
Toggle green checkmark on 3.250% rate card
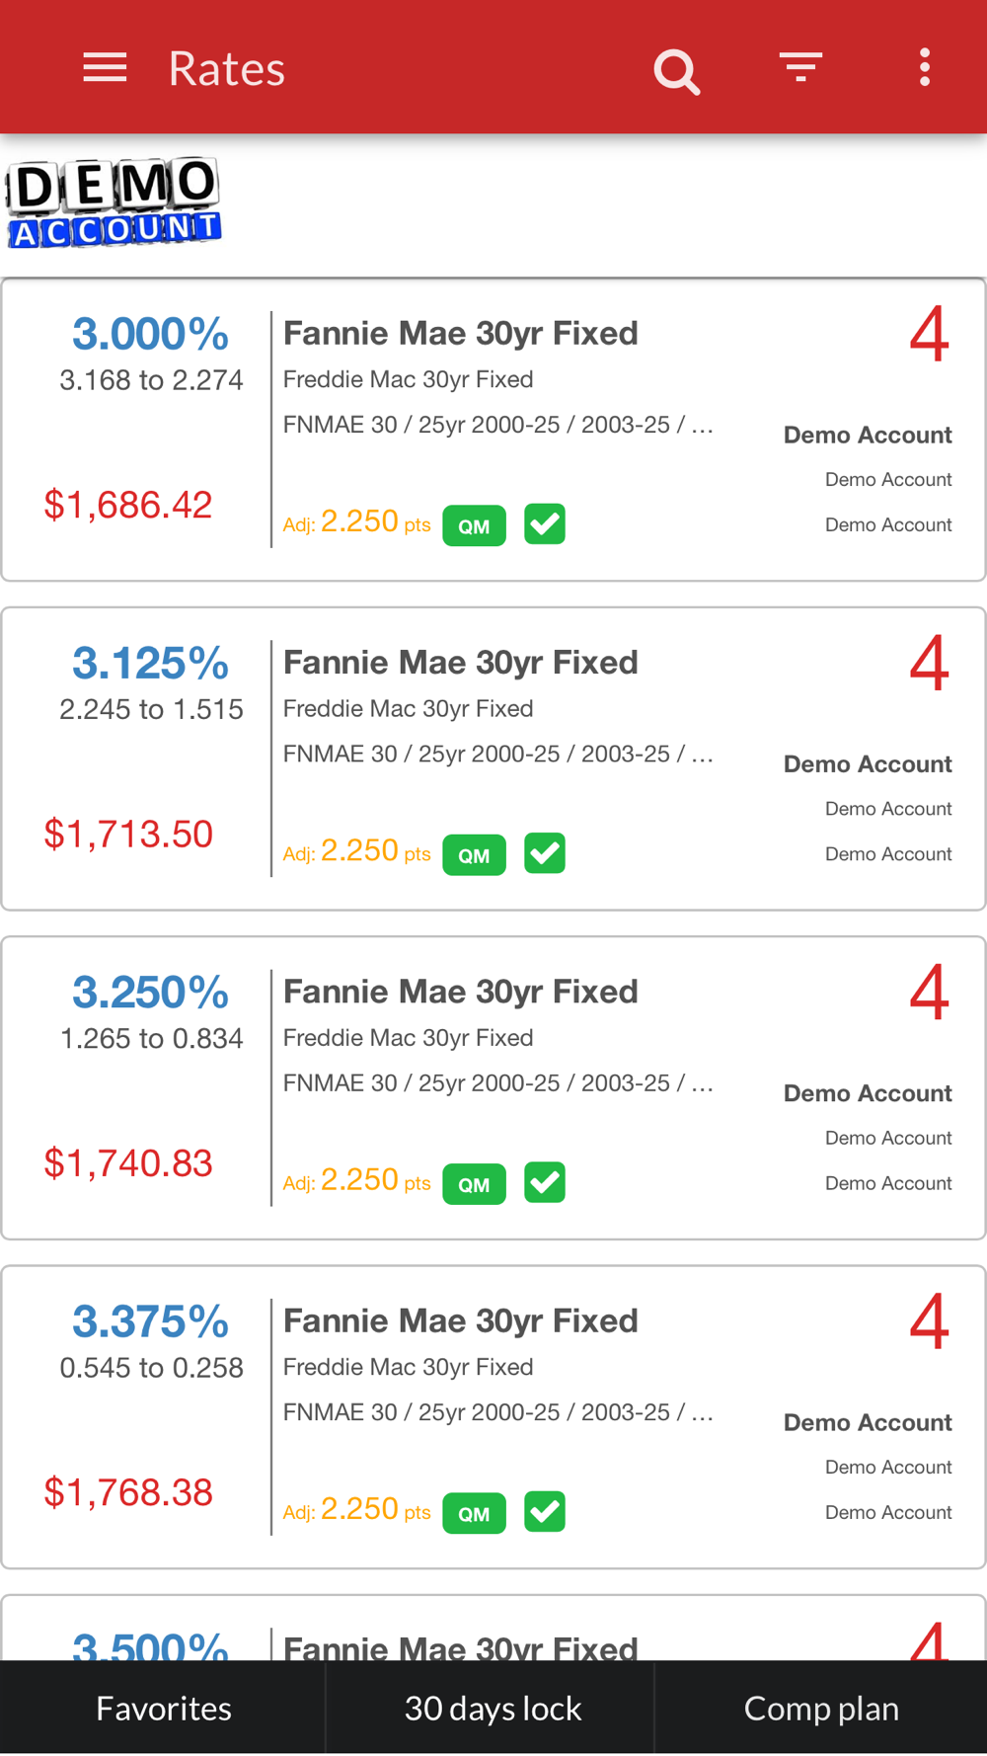click(545, 1182)
